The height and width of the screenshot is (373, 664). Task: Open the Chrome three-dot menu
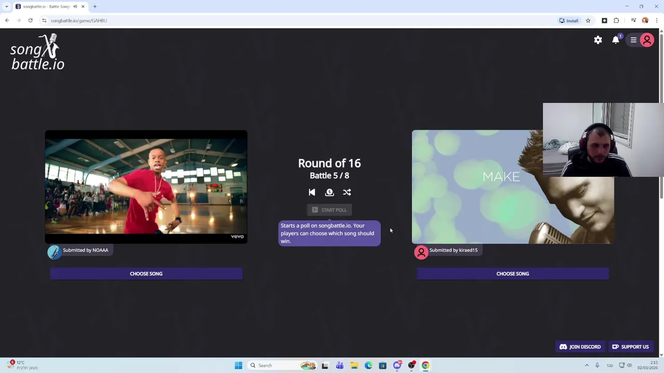[657, 20]
